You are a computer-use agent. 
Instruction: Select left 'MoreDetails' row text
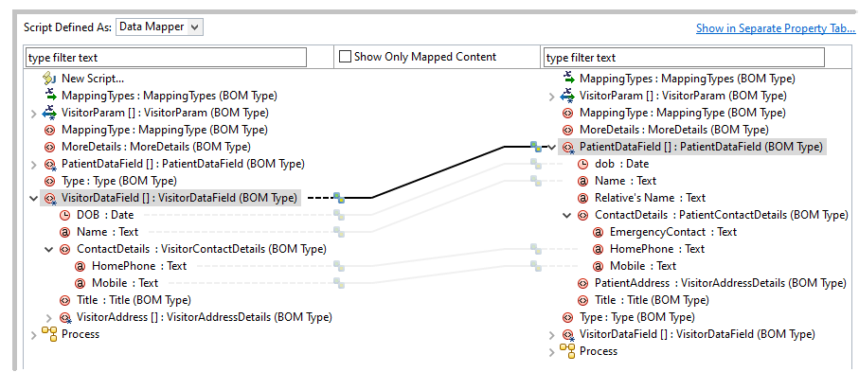155,147
